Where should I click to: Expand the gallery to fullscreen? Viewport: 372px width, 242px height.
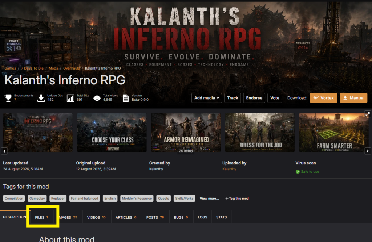coord(367,114)
